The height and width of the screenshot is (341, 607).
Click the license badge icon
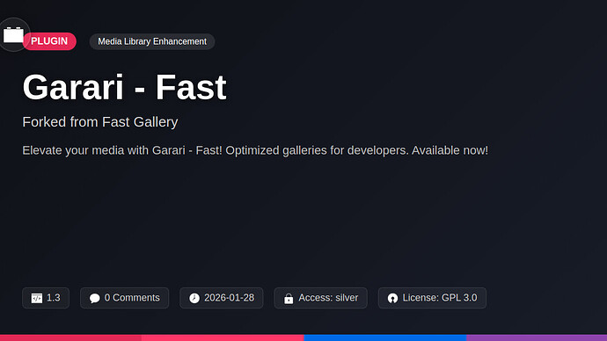pyautogui.click(x=392, y=298)
